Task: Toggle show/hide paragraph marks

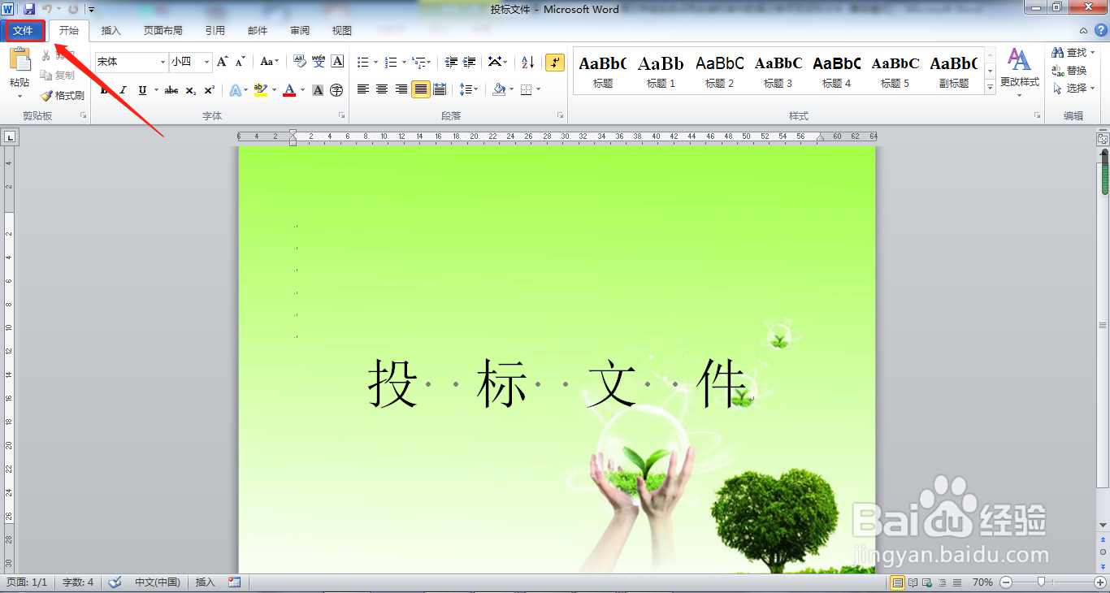Action: 555,61
